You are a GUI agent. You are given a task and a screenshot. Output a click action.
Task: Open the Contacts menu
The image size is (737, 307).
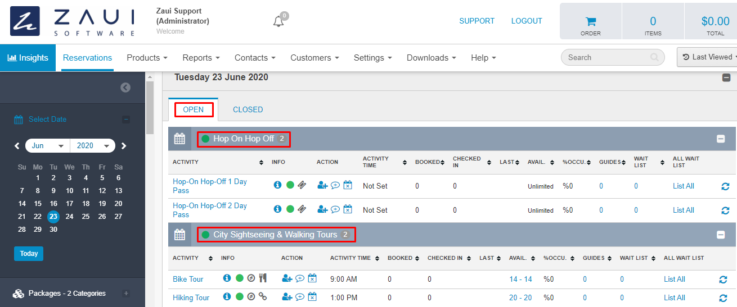click(x=255, y=58)
